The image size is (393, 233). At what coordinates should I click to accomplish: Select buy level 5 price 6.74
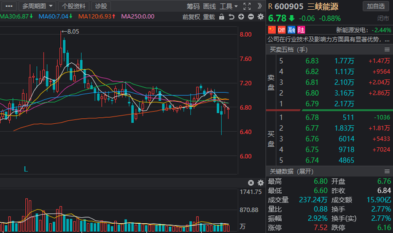point(312,161)
